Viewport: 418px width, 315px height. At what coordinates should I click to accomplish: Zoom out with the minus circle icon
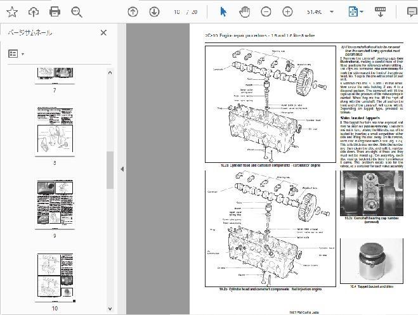pos(266,12)
